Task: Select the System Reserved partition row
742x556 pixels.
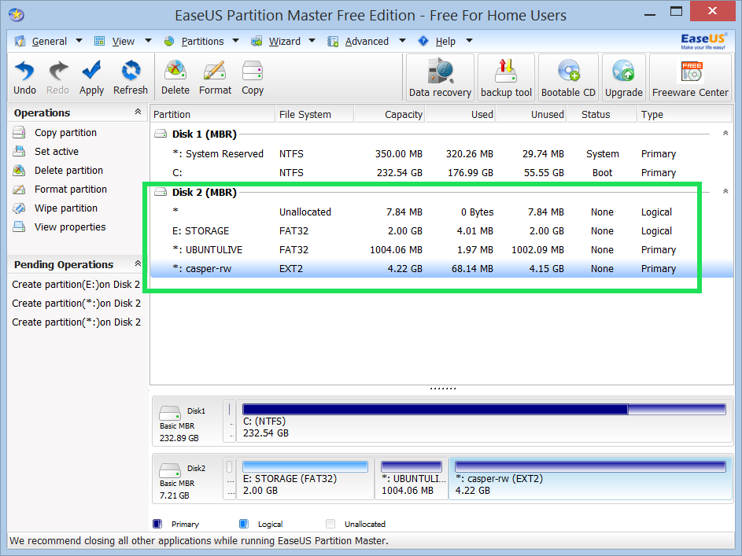Action: coord(441,154)
